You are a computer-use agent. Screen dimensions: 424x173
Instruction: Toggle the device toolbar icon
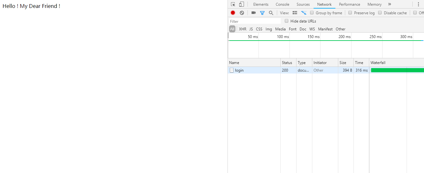point(241,4)
